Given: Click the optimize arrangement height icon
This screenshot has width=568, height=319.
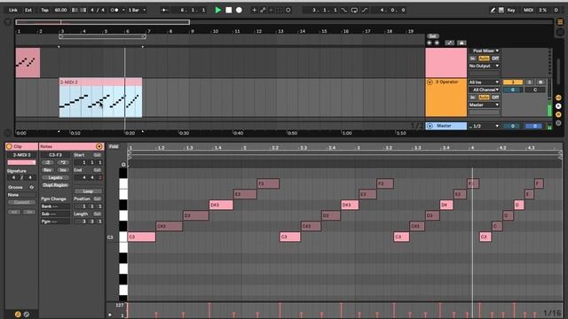Looking at the screenshot, I should click(450, 43).
